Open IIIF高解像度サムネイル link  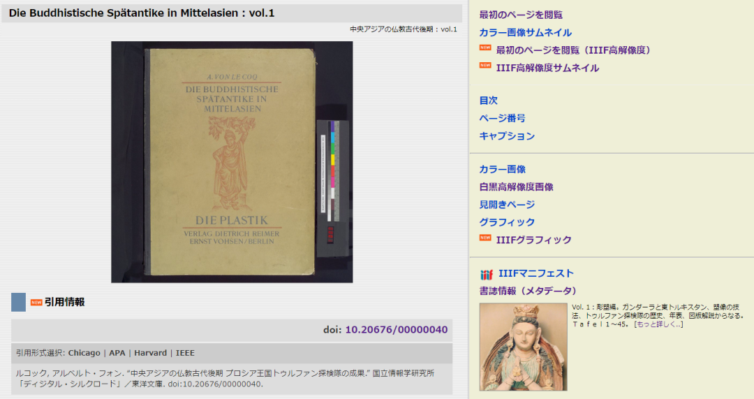pyautogui.click(x=547, y=68)
